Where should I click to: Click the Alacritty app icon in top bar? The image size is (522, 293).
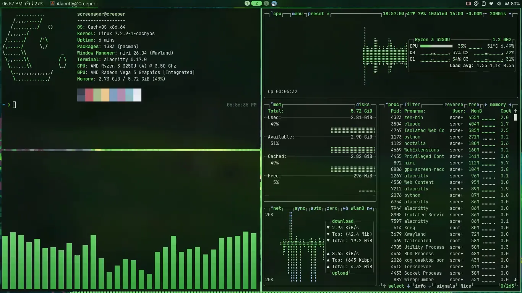click(52, 3)
